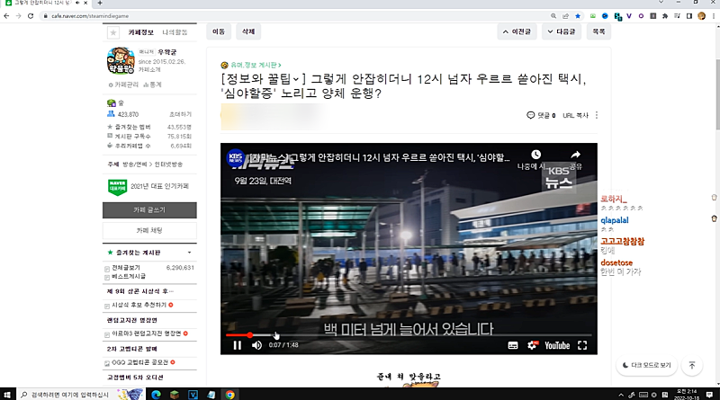This screenshot has height=400, width=720.
Task: Click 초대하기 invite link
Action: [x=180, y=114]
